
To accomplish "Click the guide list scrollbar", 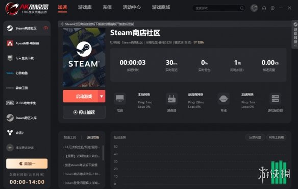I will click(103, 153).
